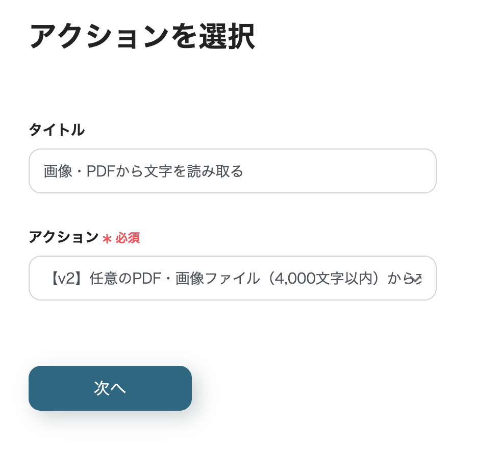Click the アクションを選択 page heading
This screenshot has width=500, height=449.
142,36
